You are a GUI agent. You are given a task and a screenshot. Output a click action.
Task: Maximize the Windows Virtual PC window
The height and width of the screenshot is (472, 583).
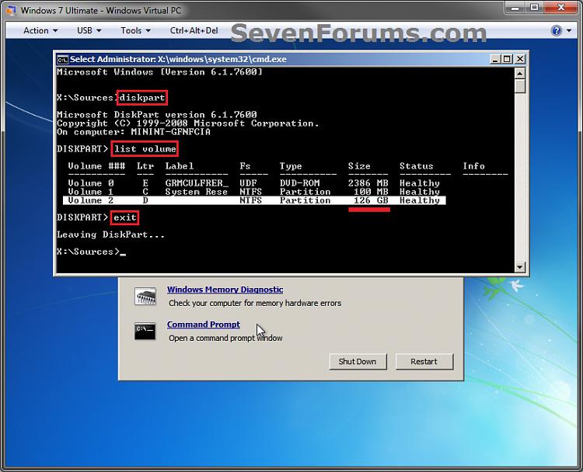tap(534, 8)
